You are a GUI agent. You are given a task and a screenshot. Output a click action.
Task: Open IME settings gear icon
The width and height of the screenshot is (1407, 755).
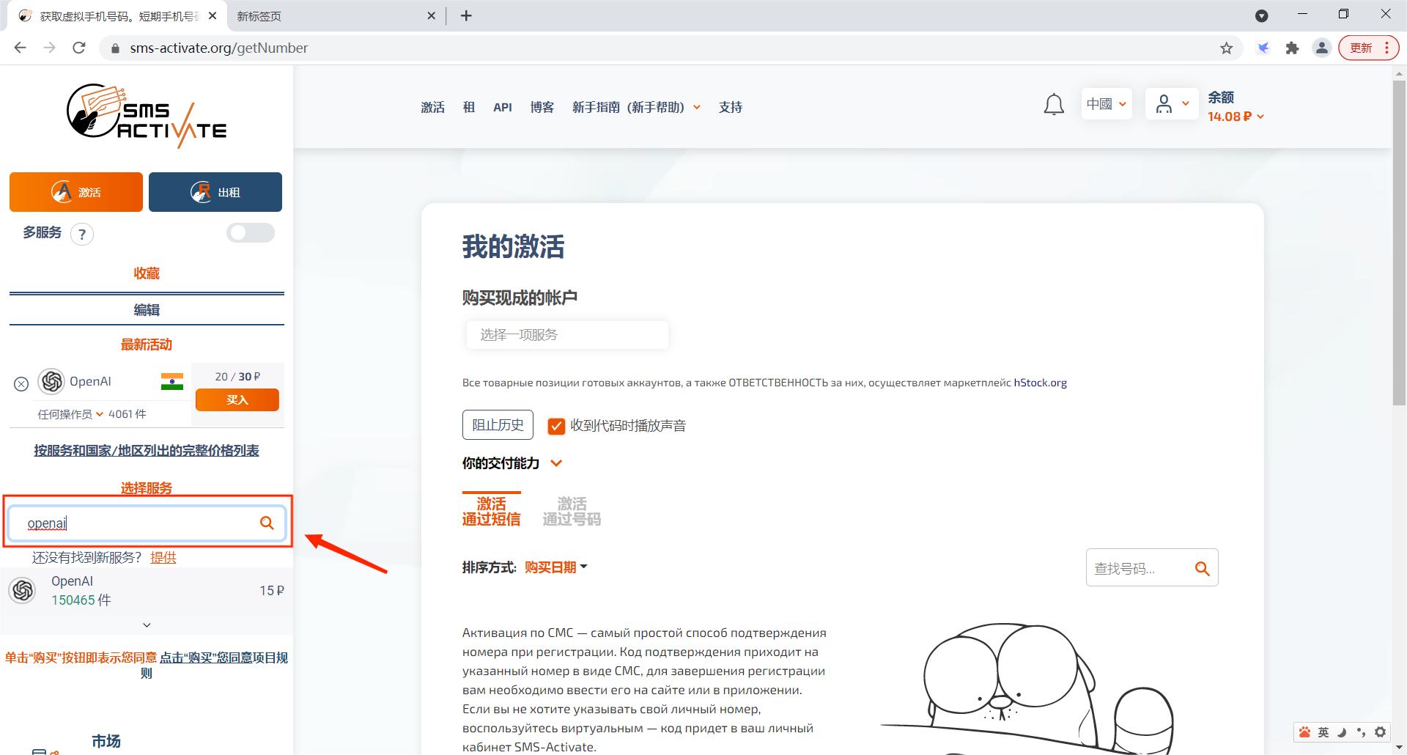tap(1381, 732)
